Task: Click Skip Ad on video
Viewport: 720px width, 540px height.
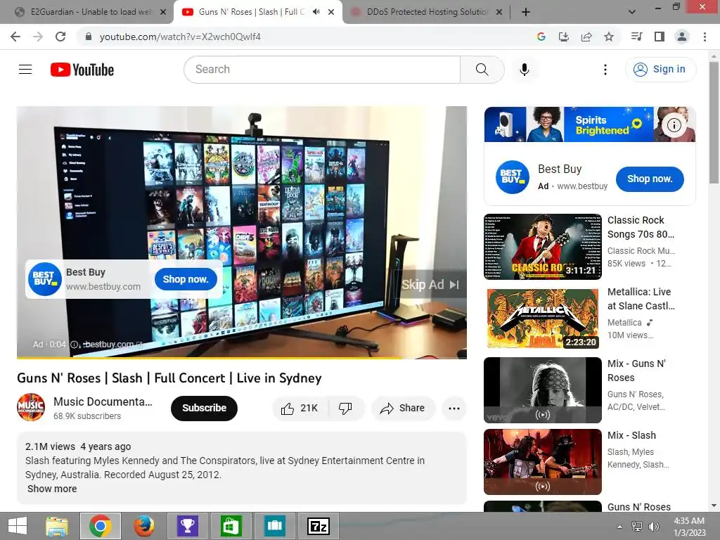Action: pyautogui.click(x=430, y=285)
